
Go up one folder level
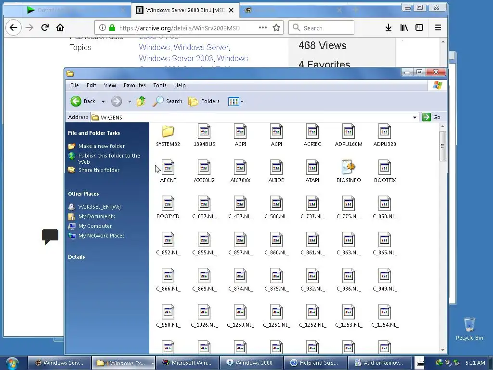pyautogui.click(x=141, y=101)
